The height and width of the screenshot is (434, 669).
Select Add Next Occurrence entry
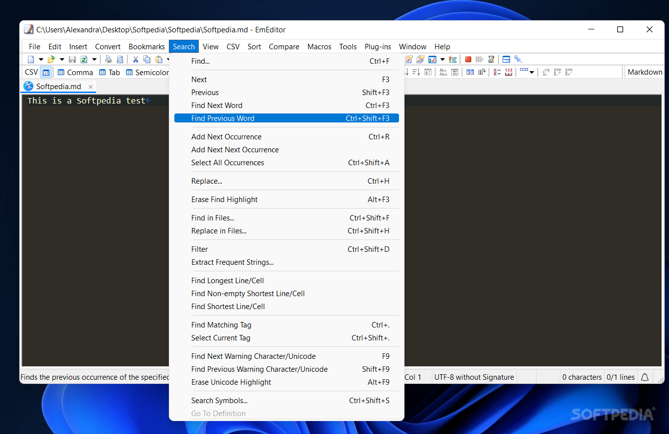pos(286,137)
